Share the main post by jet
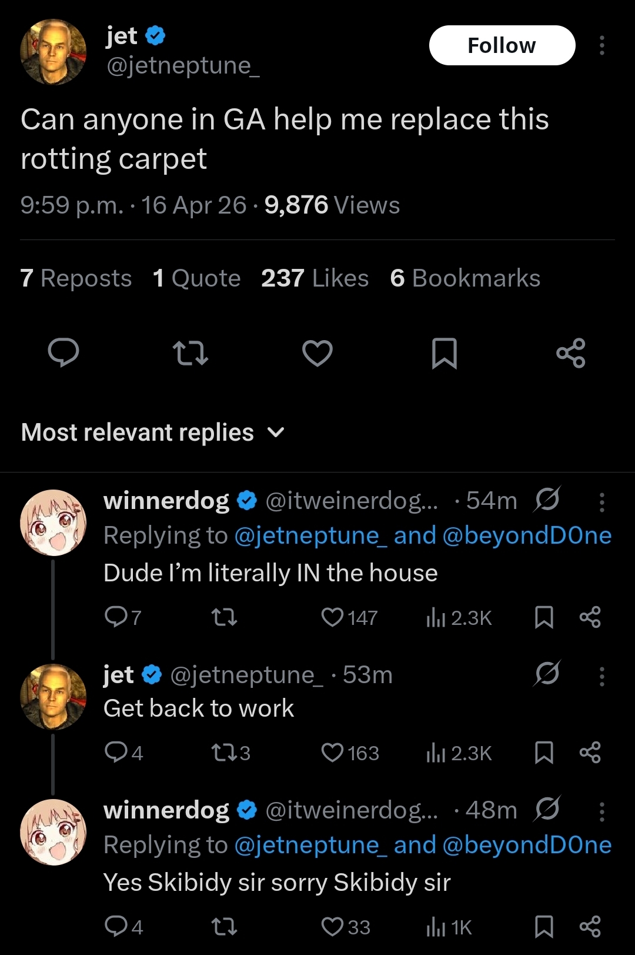Image resolution: width=635 pixels, height=955 pixels. click(571, 353)
